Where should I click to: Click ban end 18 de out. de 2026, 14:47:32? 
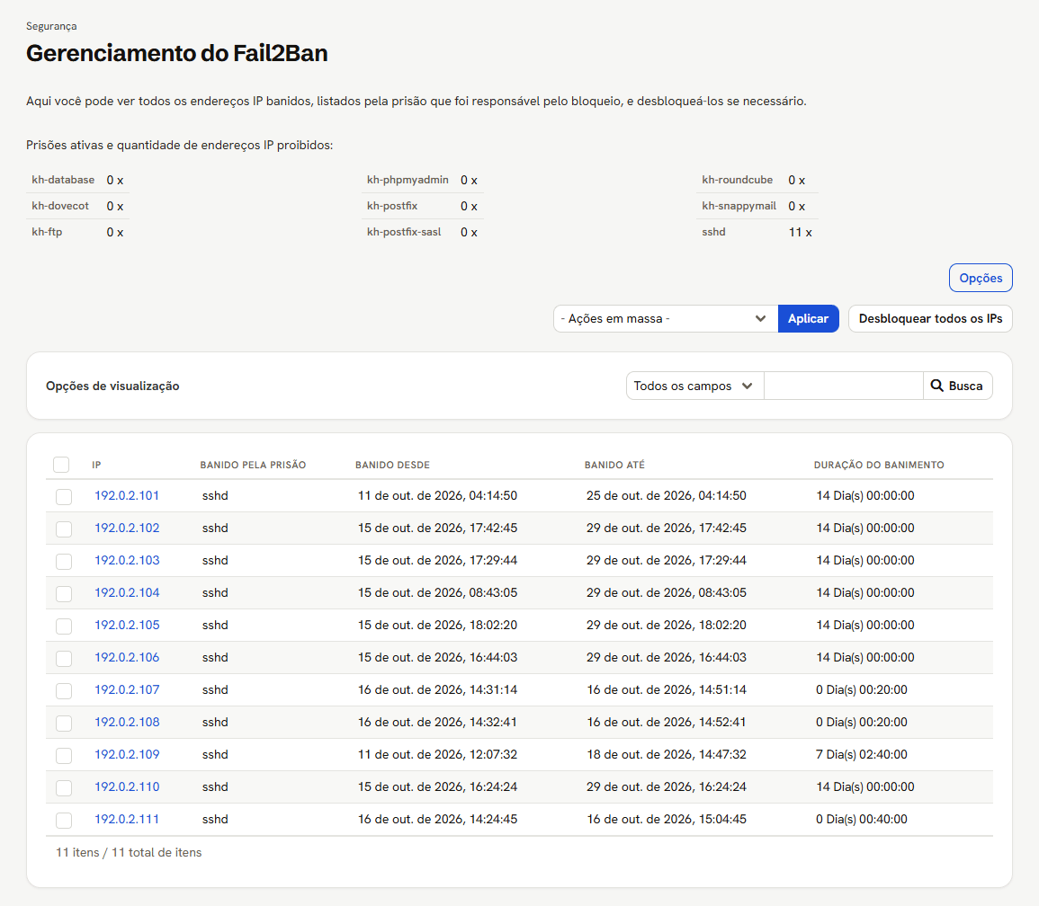coord(667,754)
